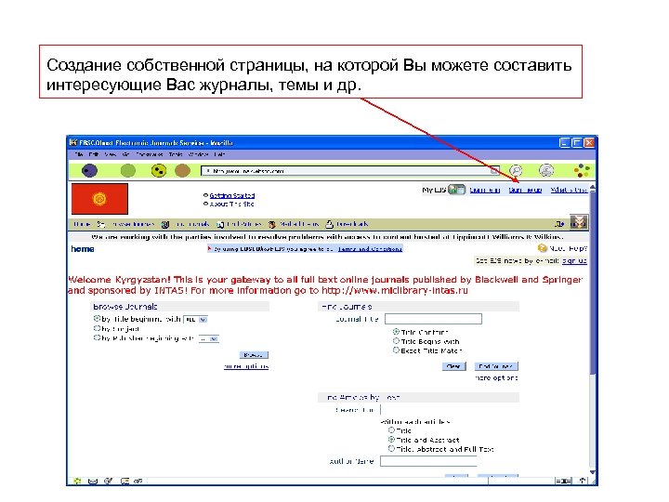Click the picture icon at nav bar far right
This screenshot has height=502, width=669.
coord(579,222)
